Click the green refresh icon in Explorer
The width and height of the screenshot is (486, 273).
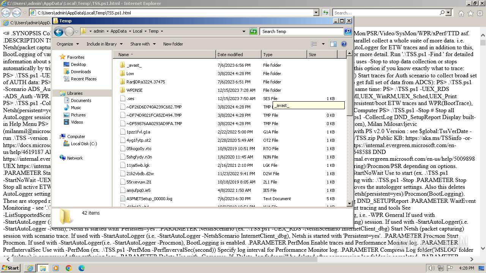point(253,31)
